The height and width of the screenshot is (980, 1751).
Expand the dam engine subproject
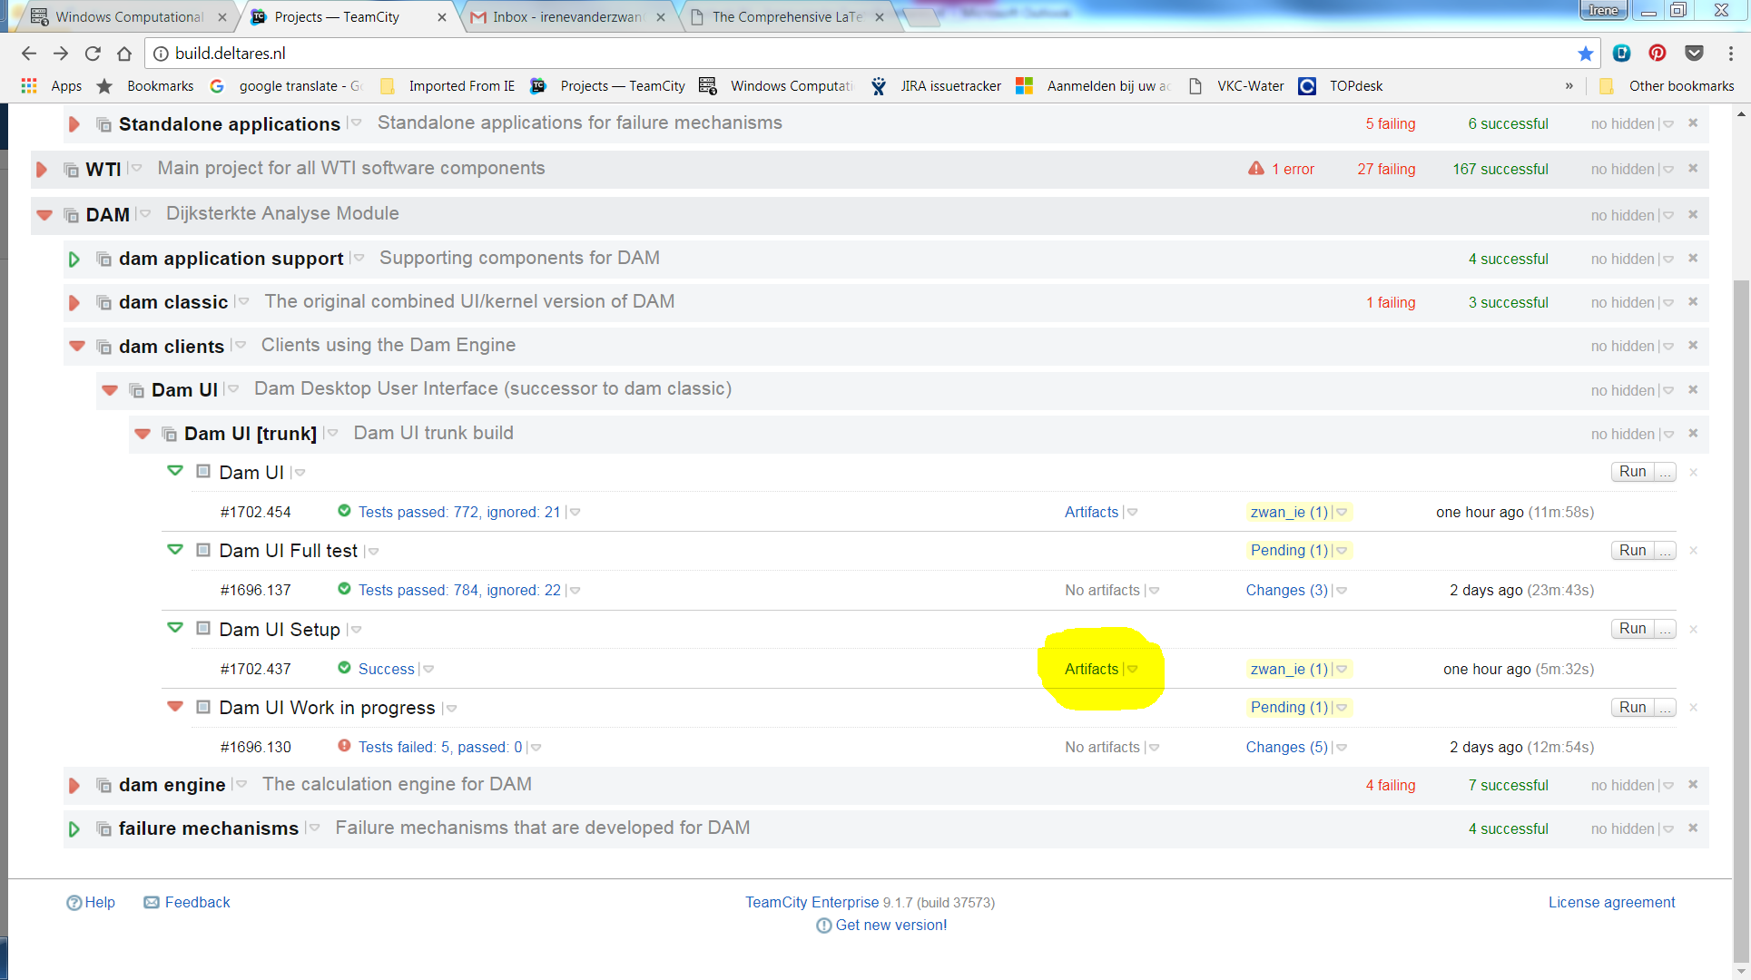click(x=74, y=785)
